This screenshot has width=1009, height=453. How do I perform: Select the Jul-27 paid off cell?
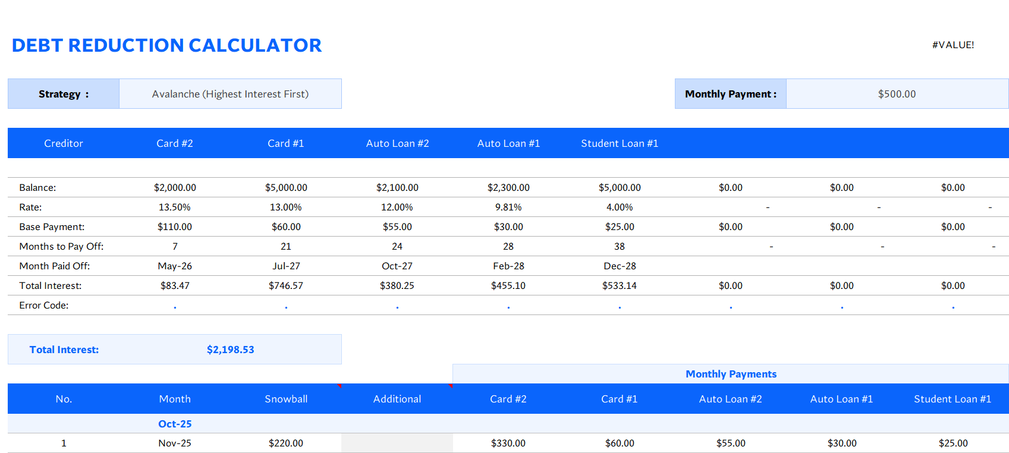pos(286,266)
